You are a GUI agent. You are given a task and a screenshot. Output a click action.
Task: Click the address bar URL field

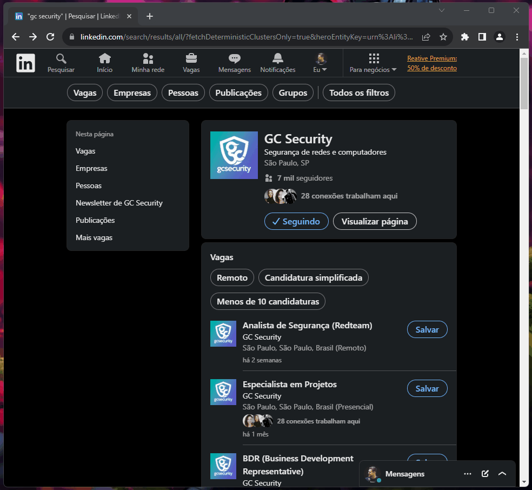click(x=247, y=37)
